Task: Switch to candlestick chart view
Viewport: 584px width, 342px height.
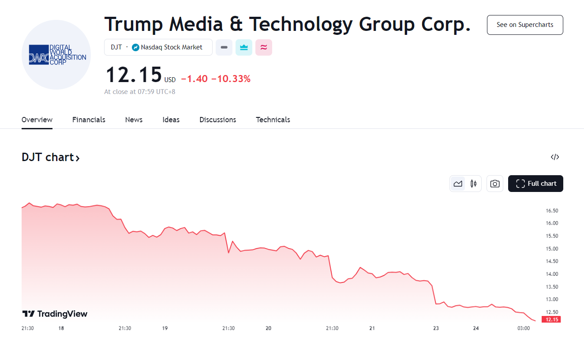Action: (x=474, y=184)
